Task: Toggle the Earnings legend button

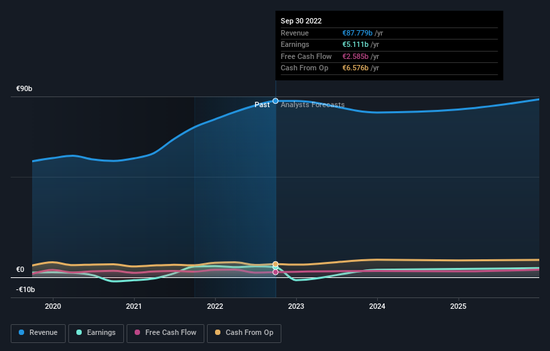Action: (96, 333)
